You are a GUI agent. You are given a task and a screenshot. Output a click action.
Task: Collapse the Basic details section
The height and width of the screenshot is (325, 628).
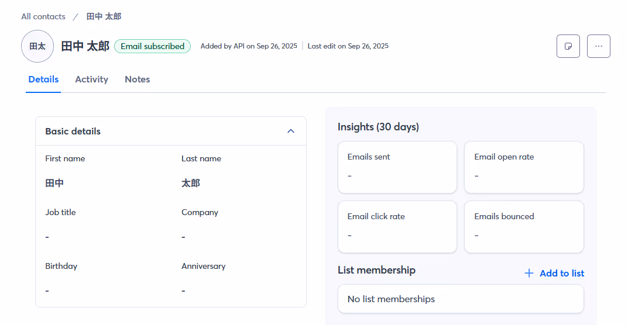click(x=291, y=131)
